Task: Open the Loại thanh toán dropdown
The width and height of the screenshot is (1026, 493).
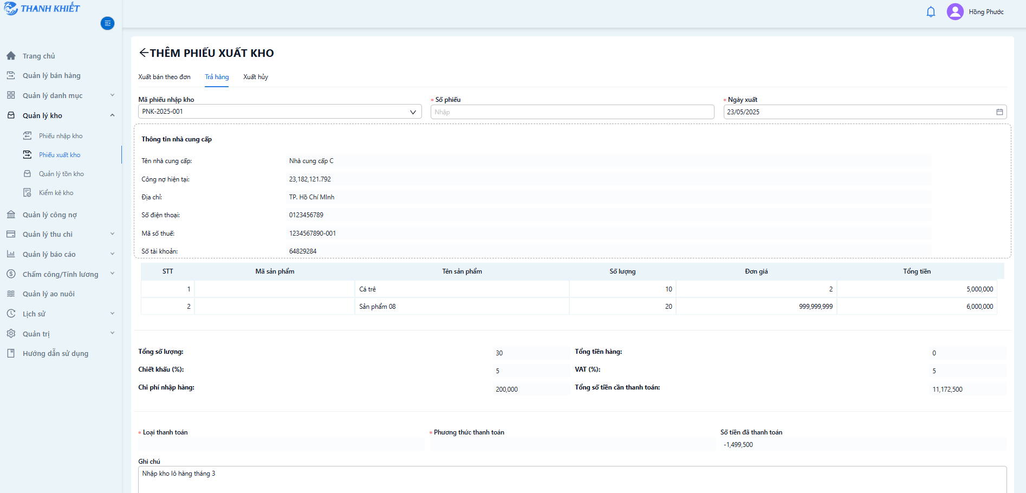Action: tap(281, 444)
